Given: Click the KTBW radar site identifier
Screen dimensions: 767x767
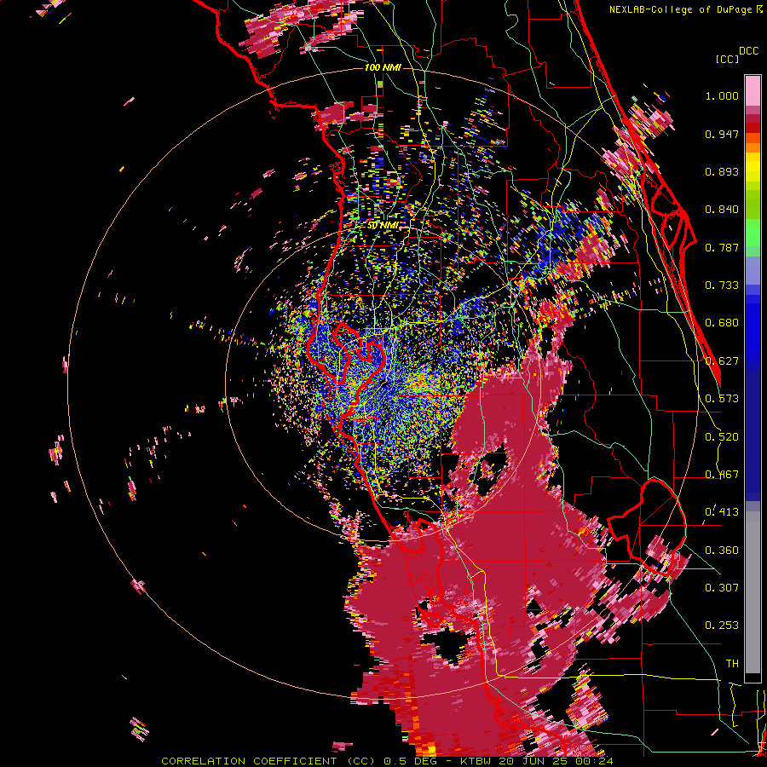Looking at the screenshot, I should 476,761.
